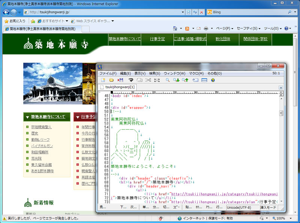Viewport: 300px width, 223px height.
Task: Click the Bing search magnifier icon
Action: coord(289,12)
